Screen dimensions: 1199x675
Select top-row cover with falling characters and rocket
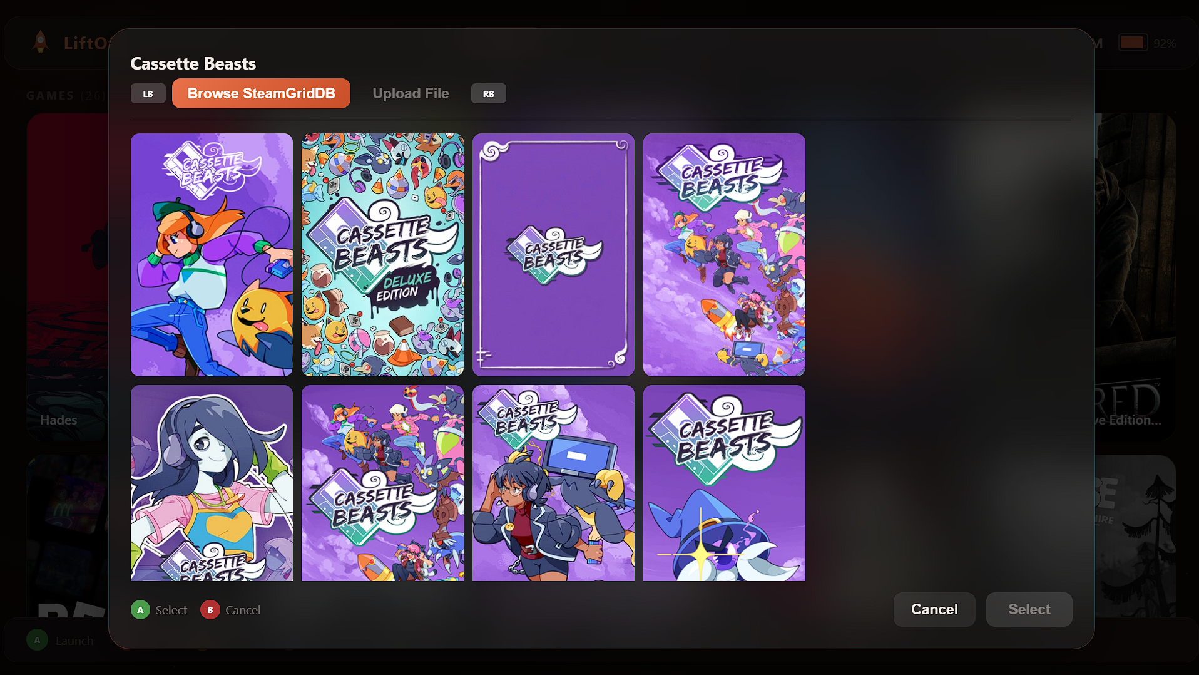pyautogui.click(x=724, y=254)
